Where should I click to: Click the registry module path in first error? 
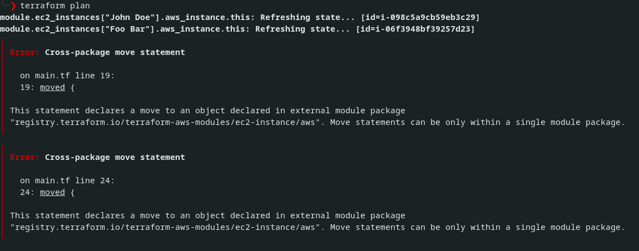pyautogui.click(x=165, y=122)
